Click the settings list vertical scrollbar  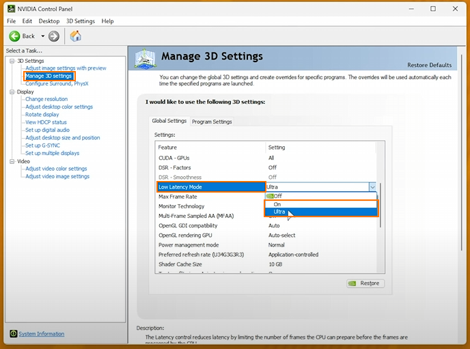[x=381, y=205]
